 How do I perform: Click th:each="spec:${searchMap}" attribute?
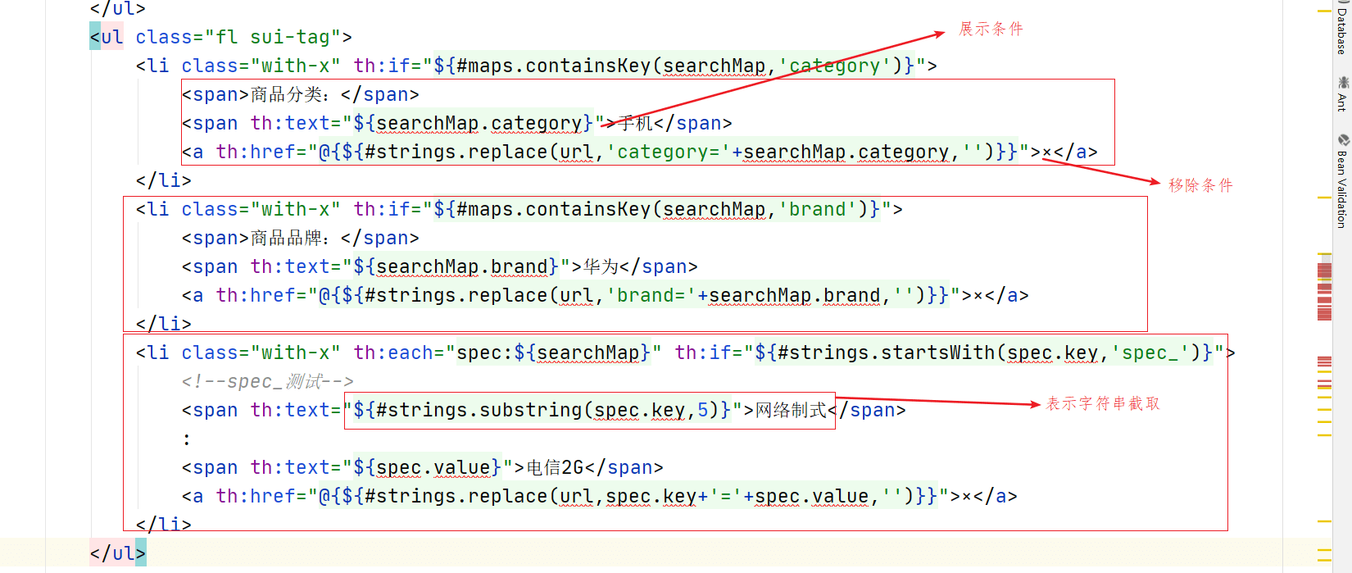507,352
